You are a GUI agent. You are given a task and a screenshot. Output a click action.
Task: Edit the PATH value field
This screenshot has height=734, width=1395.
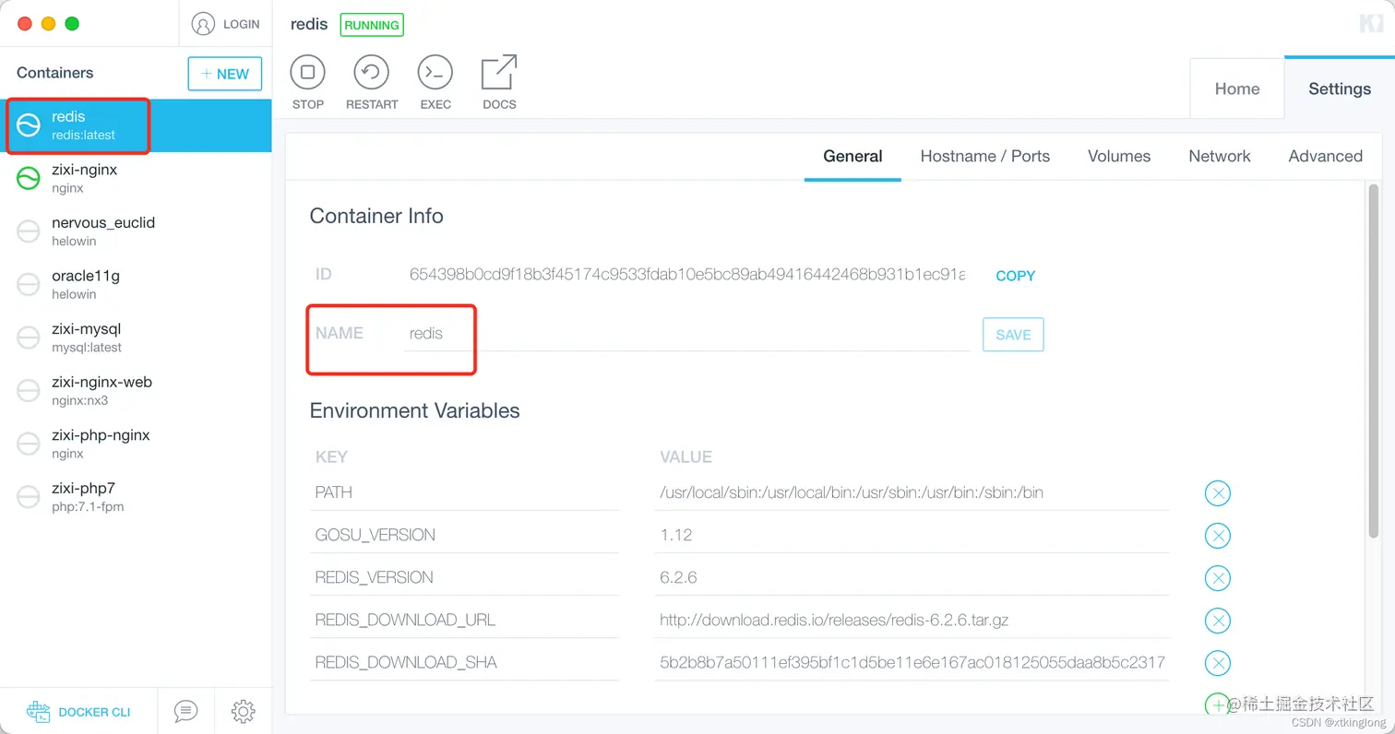[x=912, y=492]
